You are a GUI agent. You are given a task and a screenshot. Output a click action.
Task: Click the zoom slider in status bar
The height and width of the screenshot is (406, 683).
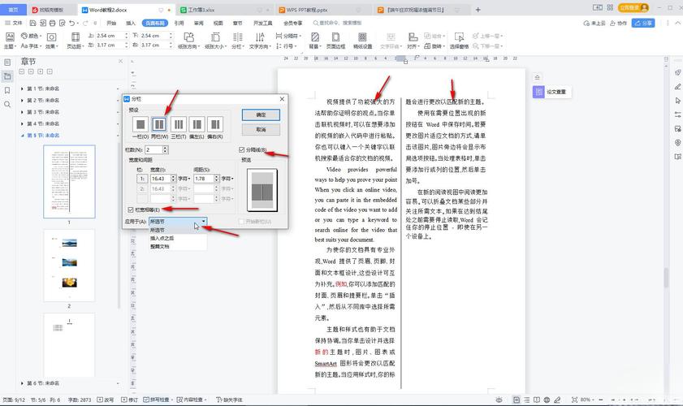pyautogui.click(x=625, y=400)
